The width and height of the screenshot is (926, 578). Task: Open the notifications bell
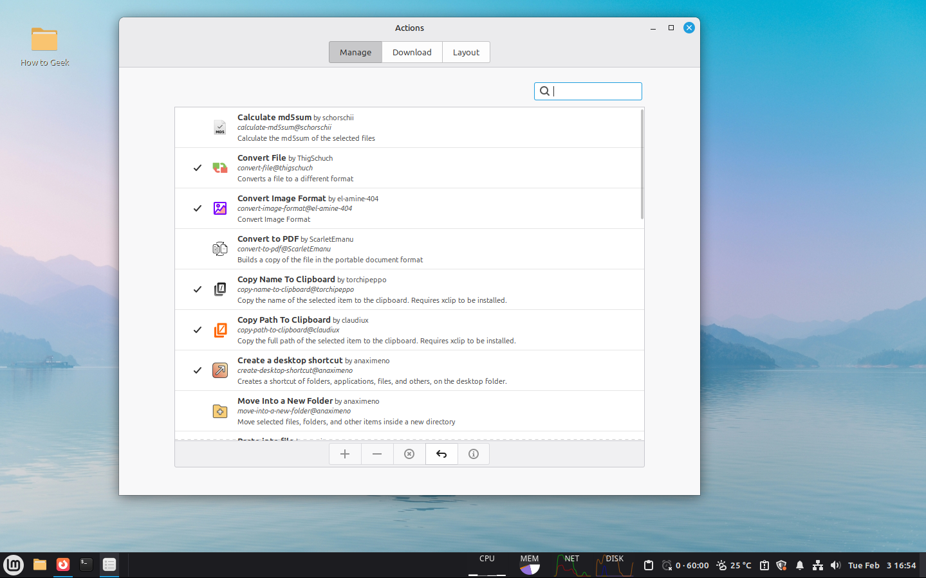click(x=800, y=565)
